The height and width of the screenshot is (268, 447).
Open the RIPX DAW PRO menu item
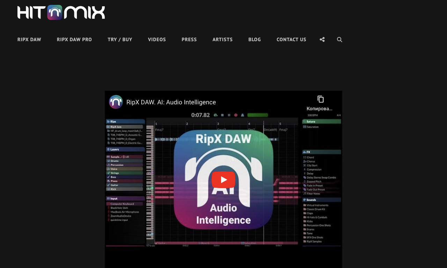pos(74,39)
